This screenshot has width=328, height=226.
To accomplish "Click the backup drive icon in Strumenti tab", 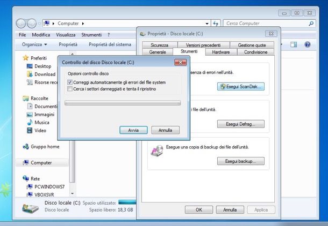I will (x=157, y=151).
